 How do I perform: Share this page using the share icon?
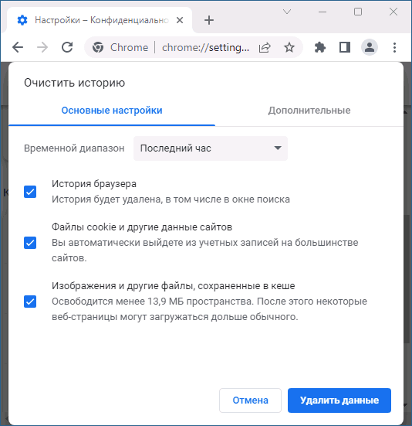point(265,47)
